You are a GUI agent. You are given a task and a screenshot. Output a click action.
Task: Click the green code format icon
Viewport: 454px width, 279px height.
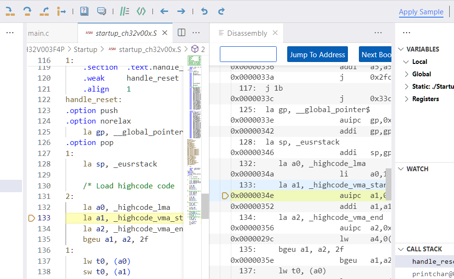point(141,11)
